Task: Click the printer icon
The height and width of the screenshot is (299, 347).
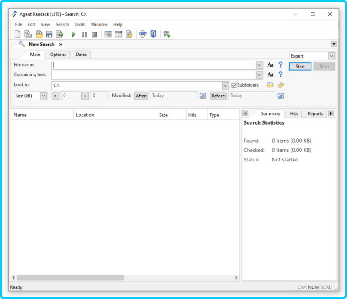Action: (x=143, y=34)
